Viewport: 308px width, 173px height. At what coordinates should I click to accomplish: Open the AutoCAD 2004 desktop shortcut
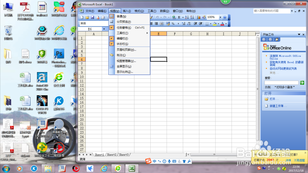click(42, 81)
